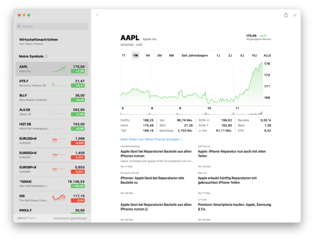This screenshot has width=314, height=240.
Task: Switch chart to 6M range
Action: click(171, 56)
